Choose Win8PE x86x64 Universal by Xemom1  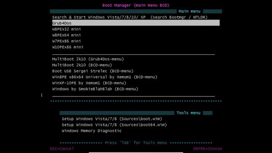coord(105,77)
